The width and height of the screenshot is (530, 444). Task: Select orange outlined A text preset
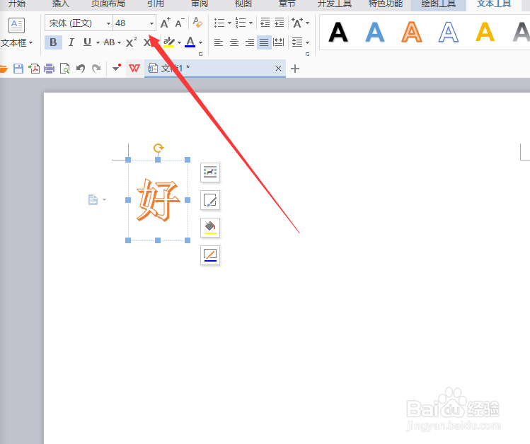[412, 32]
